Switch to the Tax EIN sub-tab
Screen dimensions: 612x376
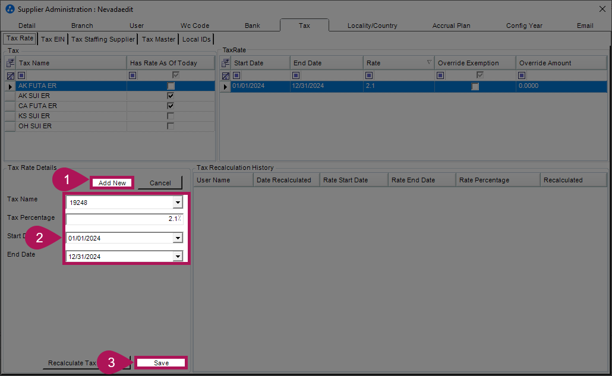pyautogui.click(x=53, y=39)
